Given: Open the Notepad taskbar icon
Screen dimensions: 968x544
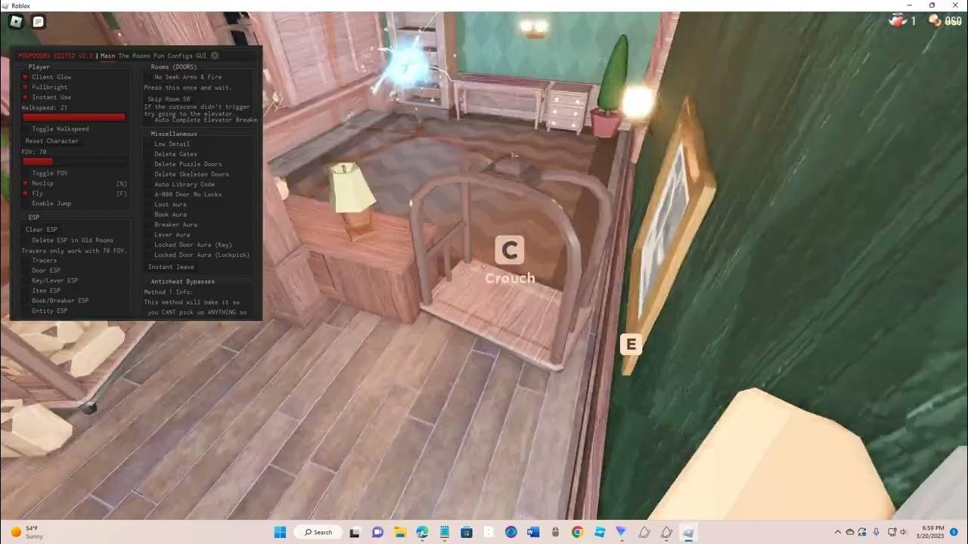Looking at the screenshot, I should 444,532.
